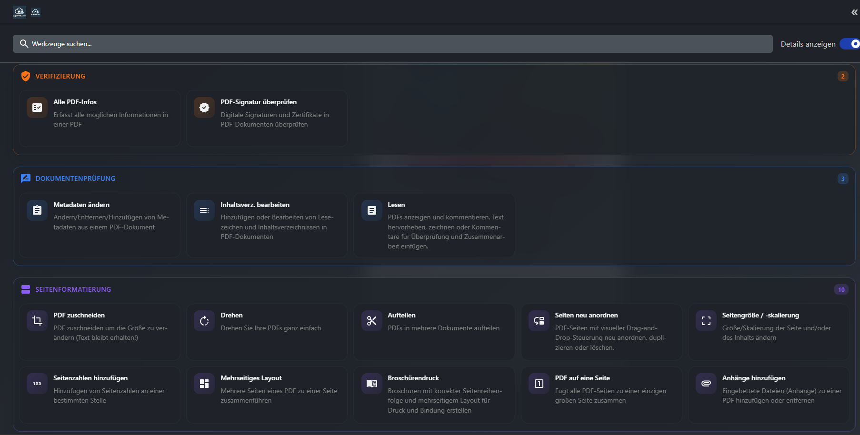Viewport: 860px width, 435px height.
Task: Collapse the sidebar with double chevron
Action: 854,12
